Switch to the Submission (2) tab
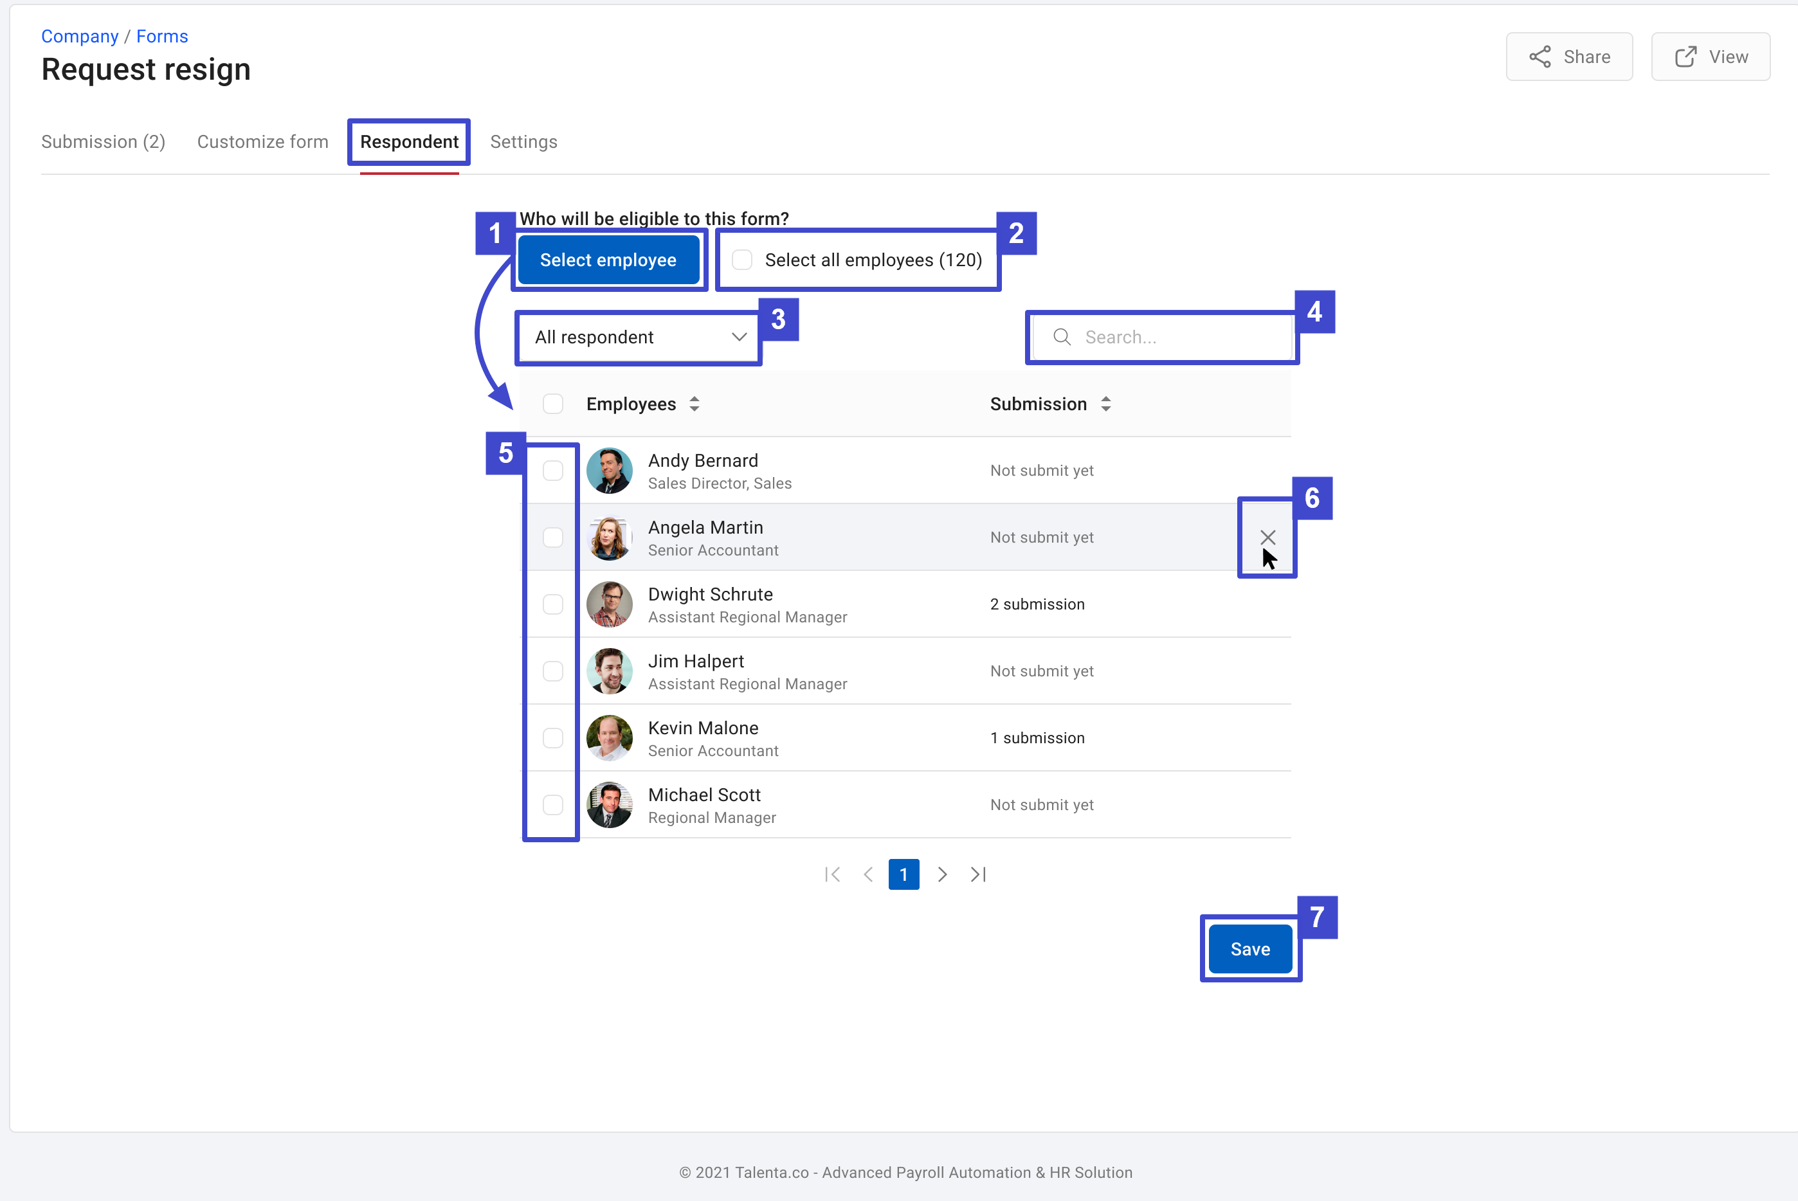The width and height of the screenshot is (1798, 1201). point(104,141)
